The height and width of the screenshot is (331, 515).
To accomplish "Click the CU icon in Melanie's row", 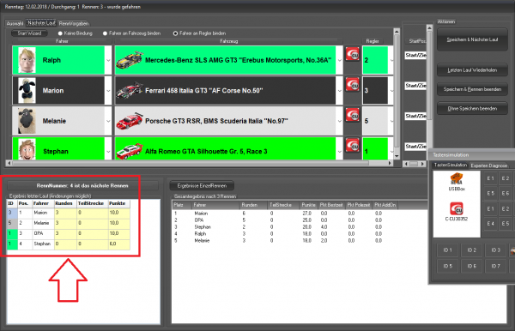I will pos(353,115).
